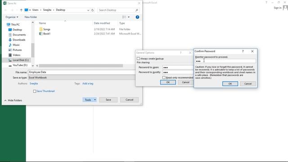Screen dimensions: 288x162
Task: Refresh the Desktop folder view
Action: [93, 10]
